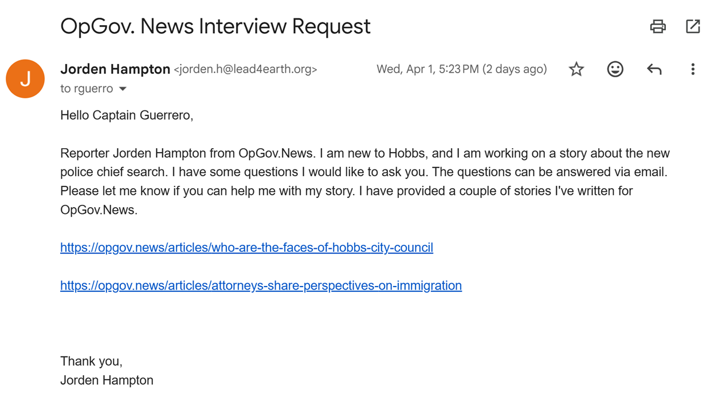Click the Wed, Apr 1 timestamp
This screenshot has width=714, height=409.
pyautogui.click(x=461, y=69)
